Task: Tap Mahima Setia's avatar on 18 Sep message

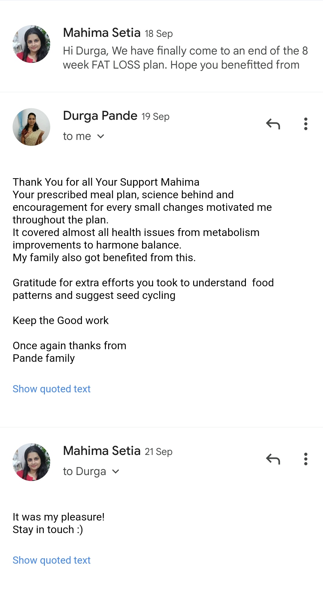Action: [31, 44]
